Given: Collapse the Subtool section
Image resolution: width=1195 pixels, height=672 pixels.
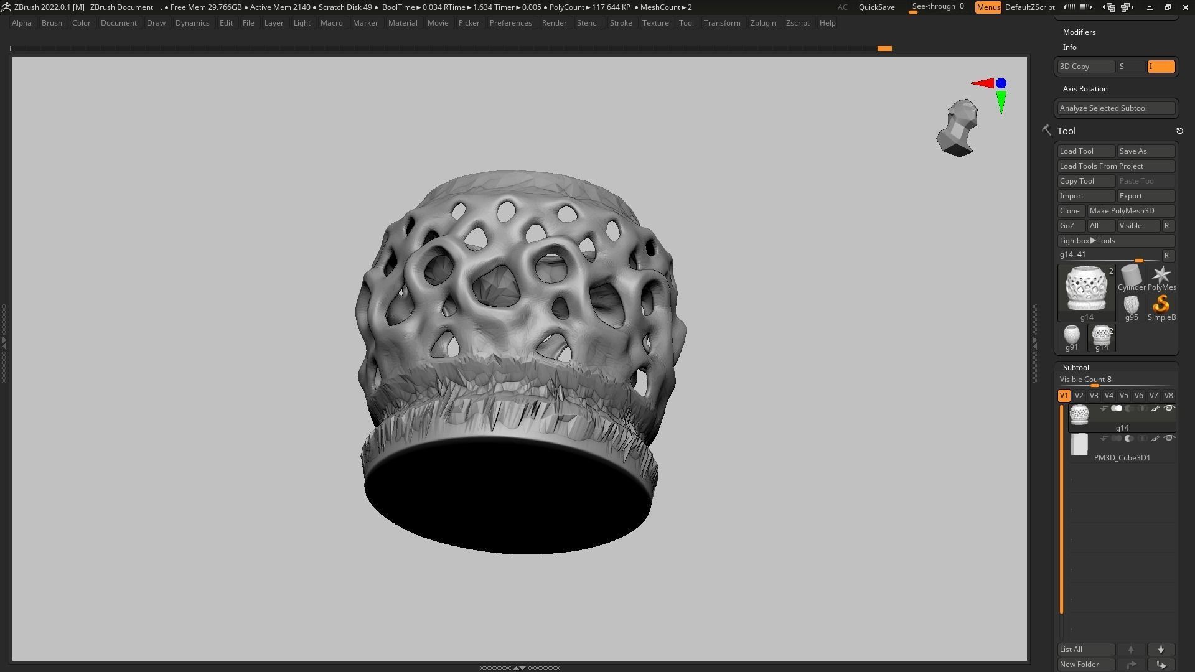Looking at the screenshot, I should [x=1075, y=368].
